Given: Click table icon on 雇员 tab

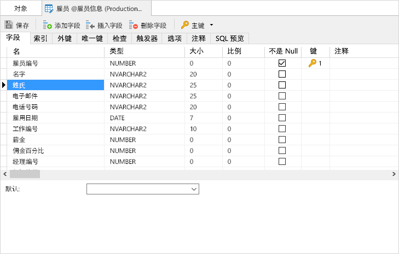Looking at the screenshot, I should (49, 8).
